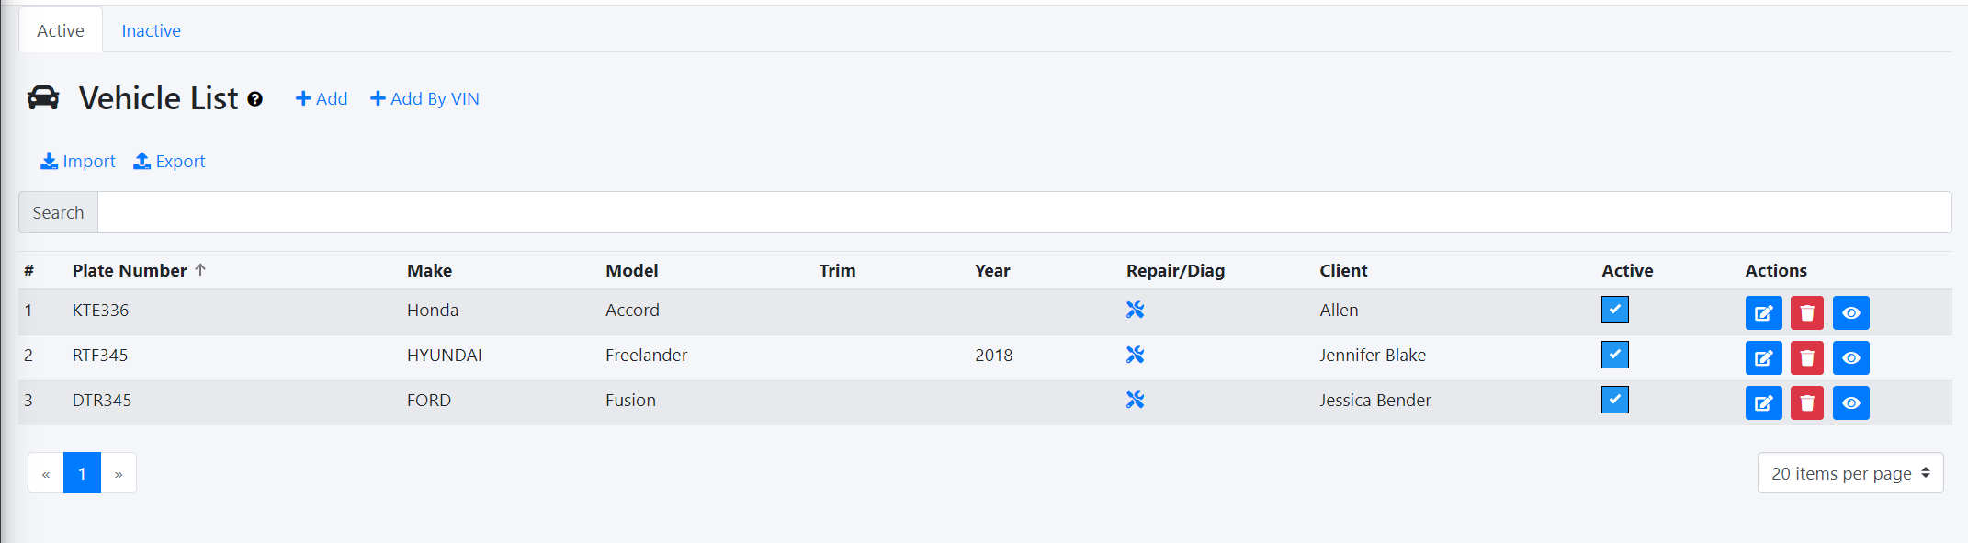Go to next page with the » arrow
Viewport: 1968px width, 543px height.
coord(119,474)
